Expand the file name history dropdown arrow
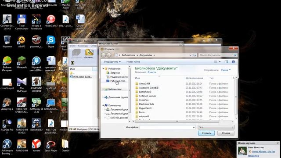The height and width of the screenshot is (158, 281). click(x=194, y=127)
